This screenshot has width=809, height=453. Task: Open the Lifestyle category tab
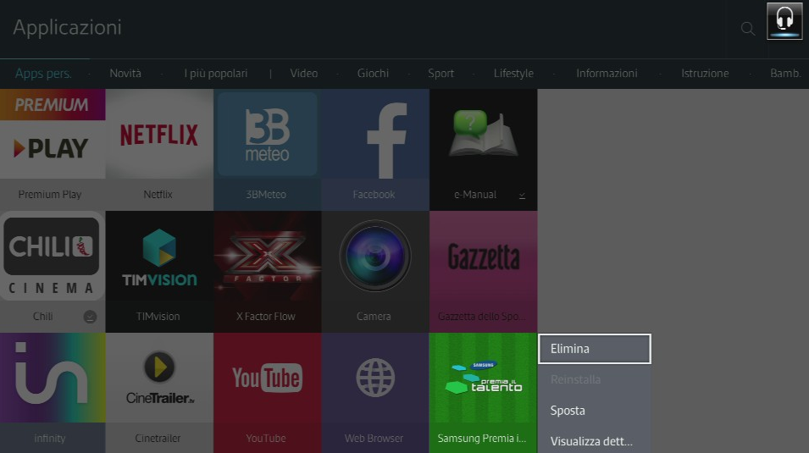coord(513,74)
